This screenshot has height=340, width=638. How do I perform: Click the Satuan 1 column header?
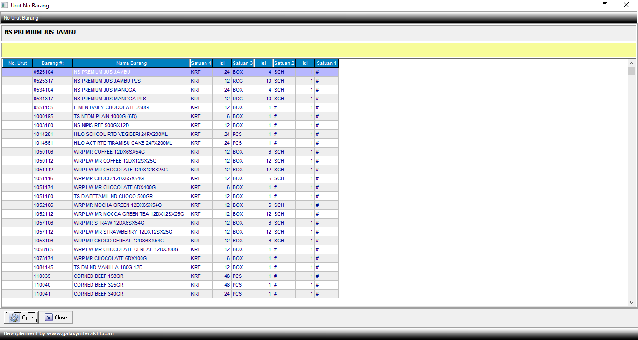click(x=326, y=63)
